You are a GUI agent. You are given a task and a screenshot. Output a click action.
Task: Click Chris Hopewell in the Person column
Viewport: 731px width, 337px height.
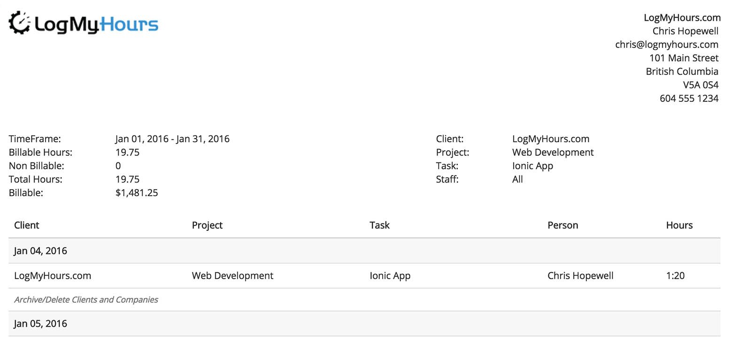[580, 276]
